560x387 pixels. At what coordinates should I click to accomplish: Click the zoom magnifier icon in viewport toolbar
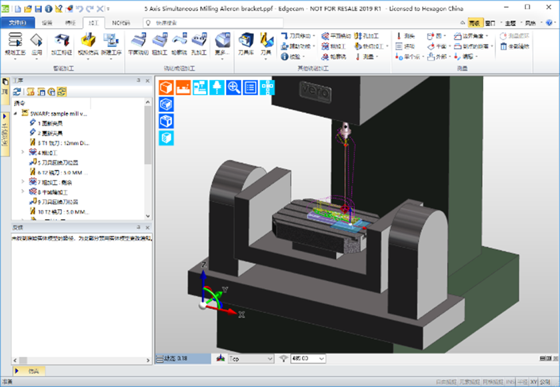pyautogui.click(x=234, y=87)
